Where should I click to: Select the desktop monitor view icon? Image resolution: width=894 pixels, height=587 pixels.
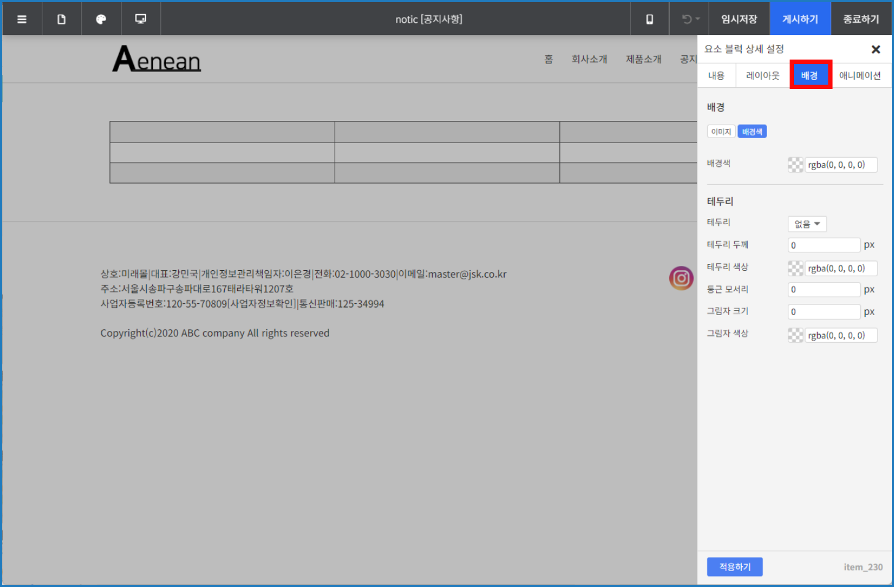pyautogui.click(x=141, y=19)
